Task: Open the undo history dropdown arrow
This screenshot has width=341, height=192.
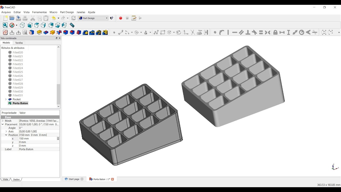Action: [x=58, y=18]
